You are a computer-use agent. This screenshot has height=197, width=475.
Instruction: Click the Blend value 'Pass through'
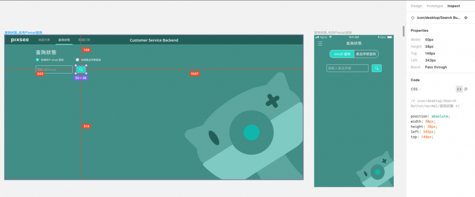point(436,67)
